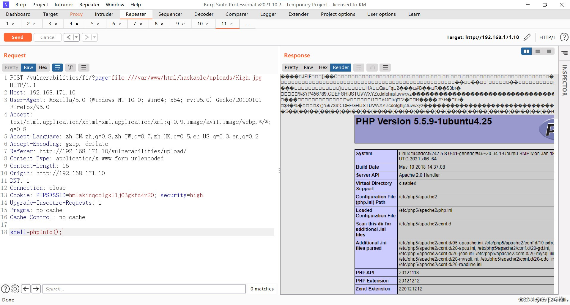570x305 pixels.
Task: Click the request Search input field
Action: click(x=144, y=289)
